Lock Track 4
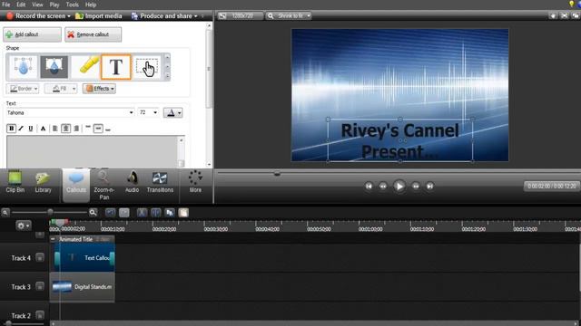 [x=40, y=257]
